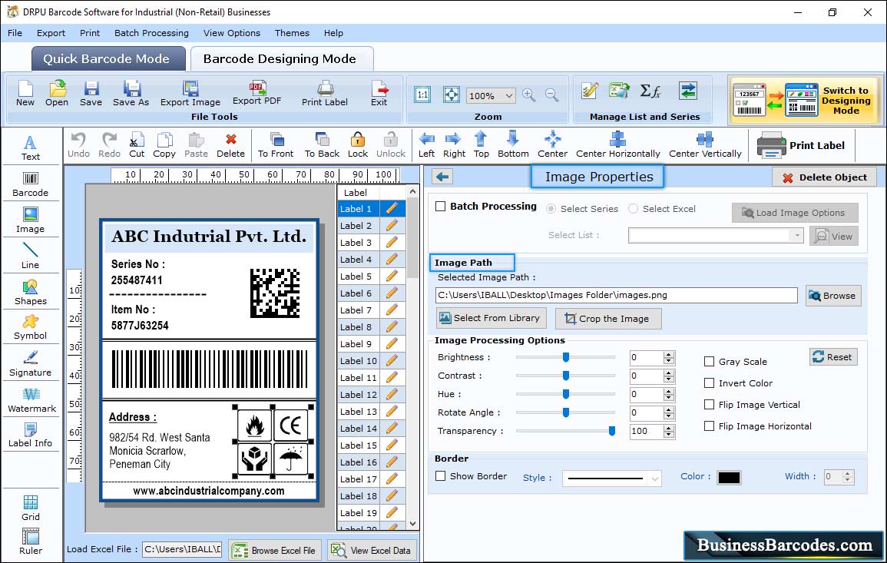Create a New file

(x=25, y=94)
